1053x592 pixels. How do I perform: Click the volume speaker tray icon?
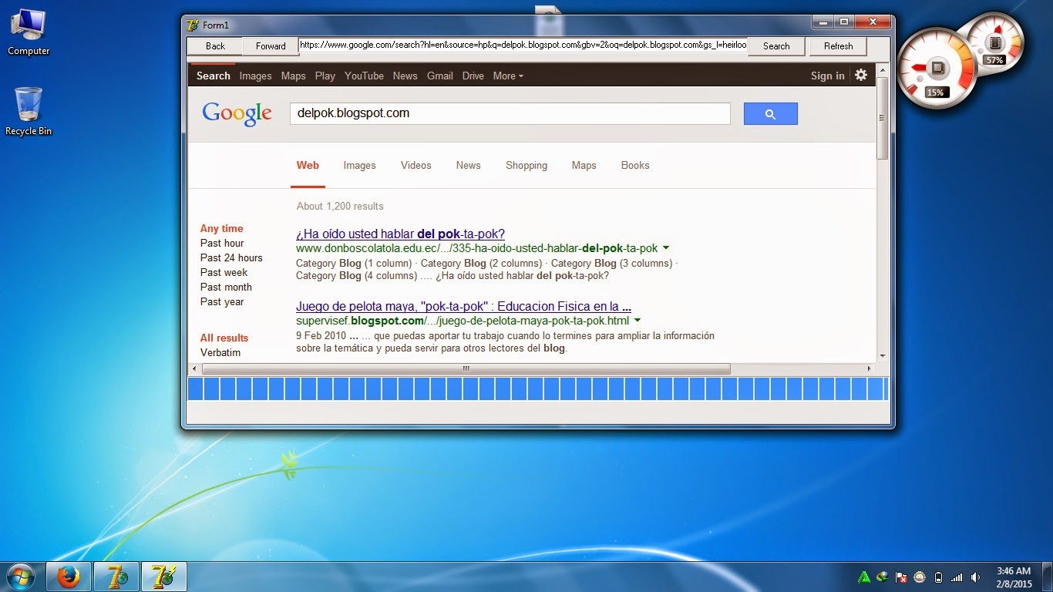(976, 577)
